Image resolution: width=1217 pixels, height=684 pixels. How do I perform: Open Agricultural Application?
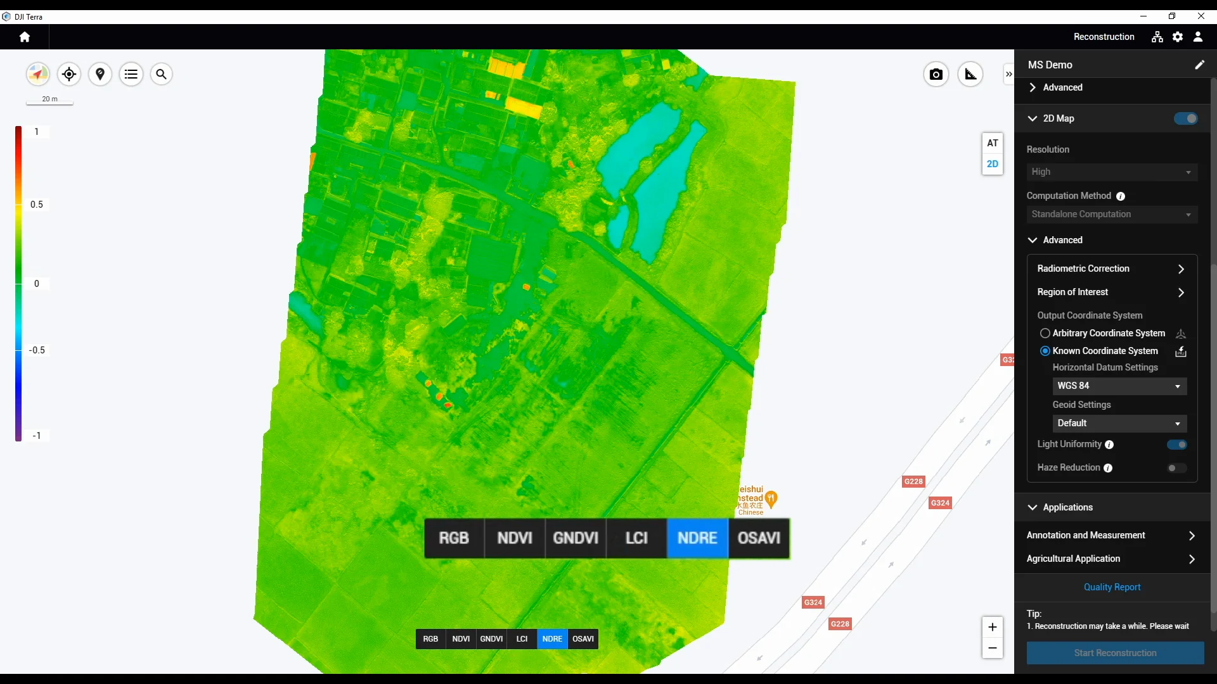1112,559
